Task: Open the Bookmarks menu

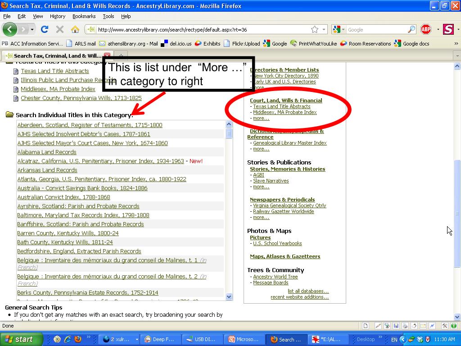Action: point(84,16)
